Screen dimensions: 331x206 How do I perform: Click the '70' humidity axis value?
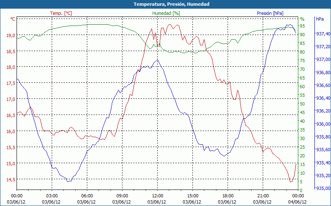[302, 69]
